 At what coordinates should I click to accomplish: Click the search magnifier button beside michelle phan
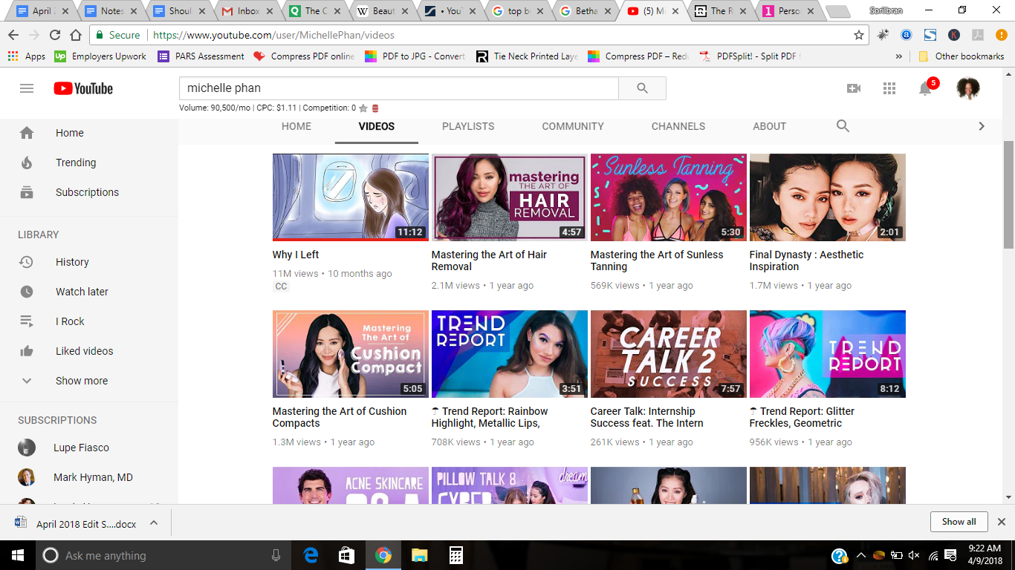click(643, 88)
